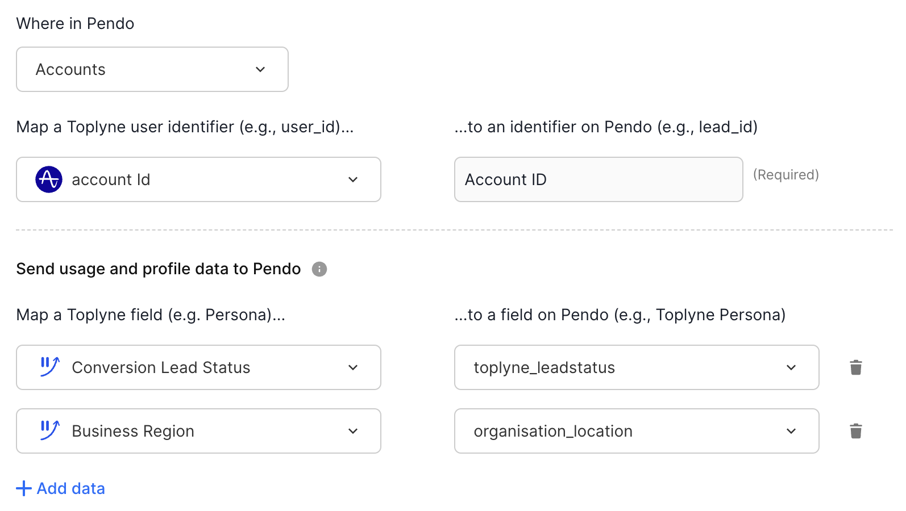Open the Business Region field dropdown

198,431
